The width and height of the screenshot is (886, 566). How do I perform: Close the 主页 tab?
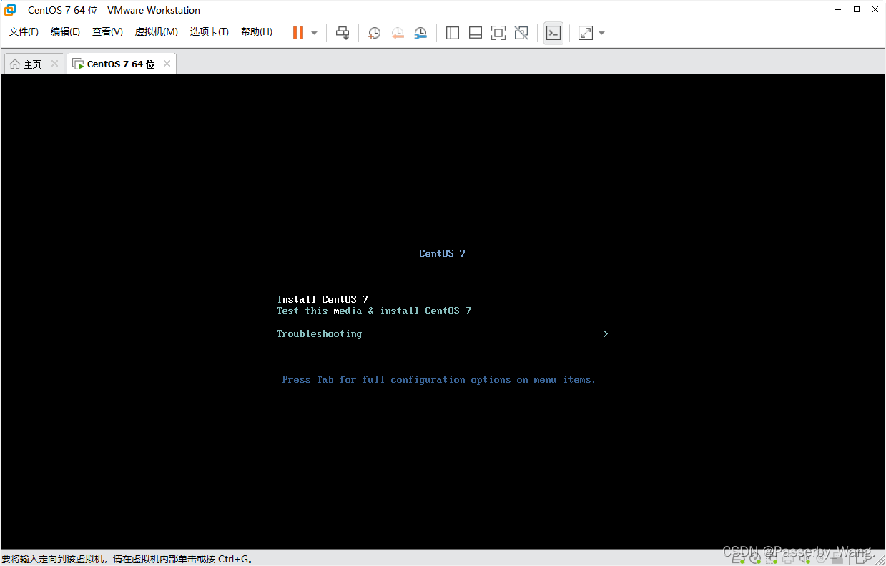pos(54,64)
